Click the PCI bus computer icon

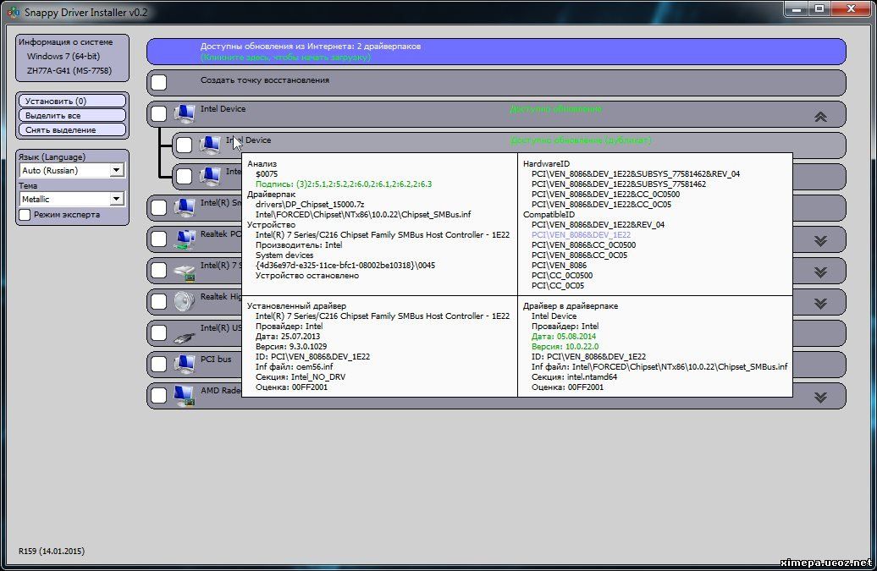click(x=184, y=364)
